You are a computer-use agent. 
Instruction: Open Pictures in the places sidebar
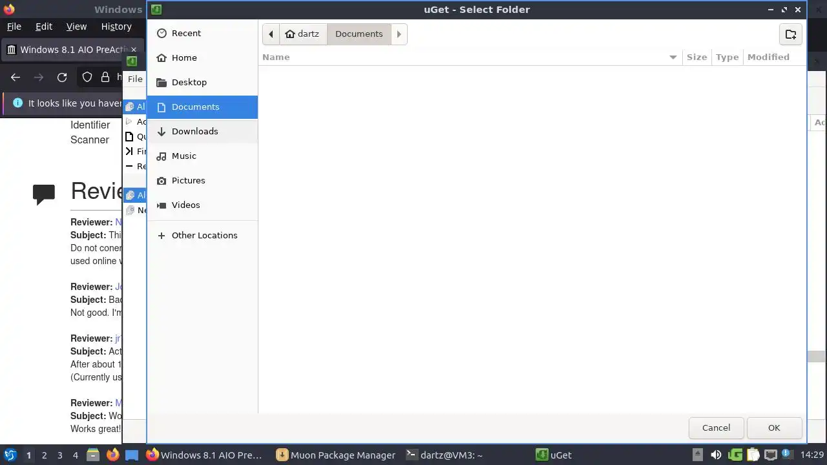202,180
